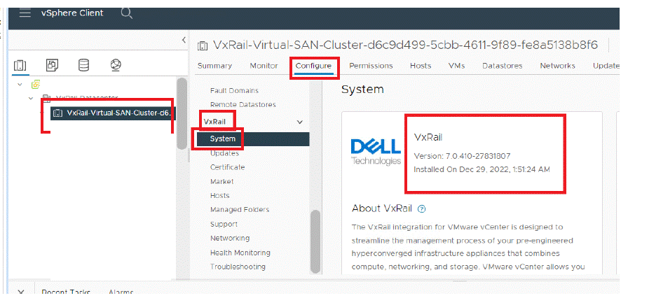The image size is (649, 305).
Task: Open Updates under VxRail
Action: 224,153
